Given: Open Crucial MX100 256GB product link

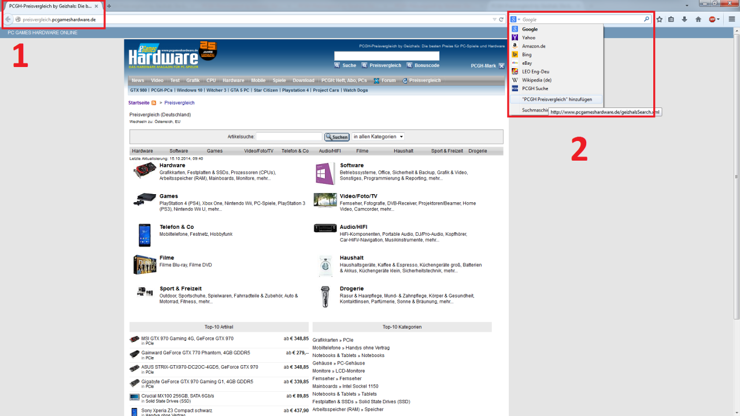Looking at the screenshot, I should 177,396.
